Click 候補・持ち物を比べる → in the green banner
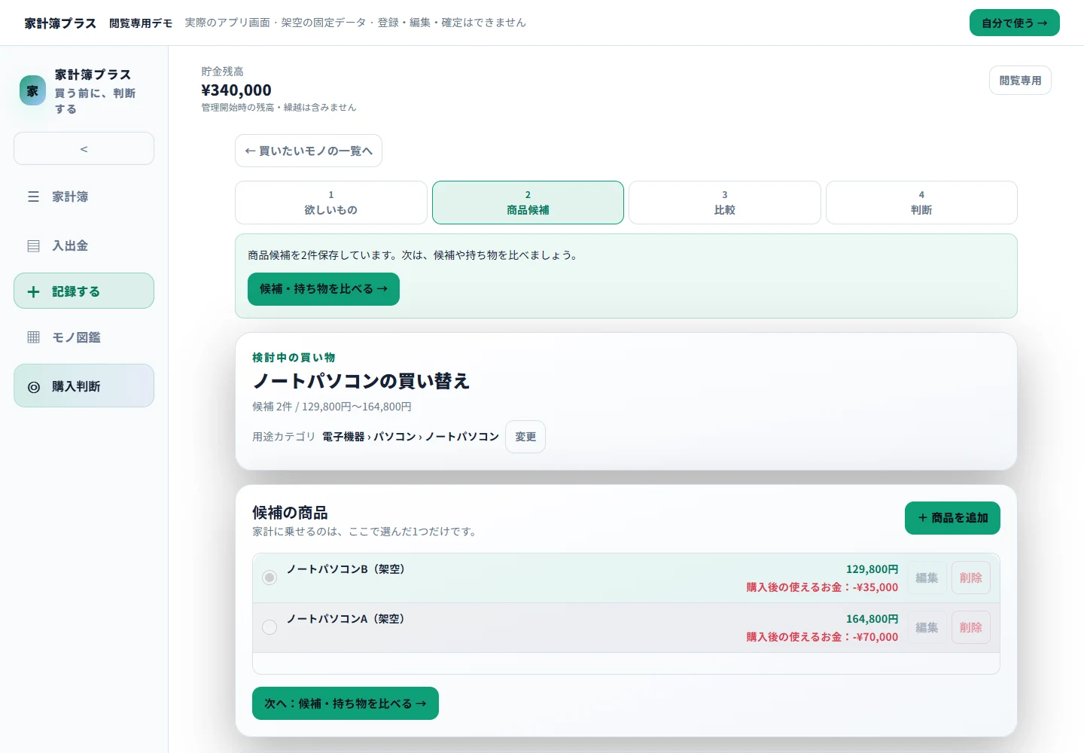Screen dimensions: 1084x753 (324, 289)
